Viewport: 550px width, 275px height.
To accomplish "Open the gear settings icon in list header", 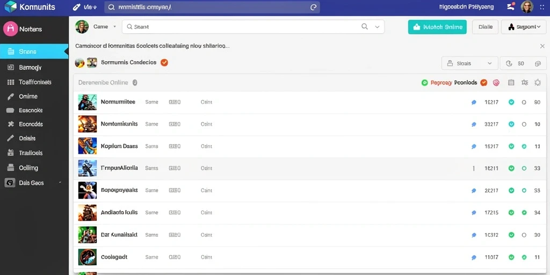I will click(537, 82).
